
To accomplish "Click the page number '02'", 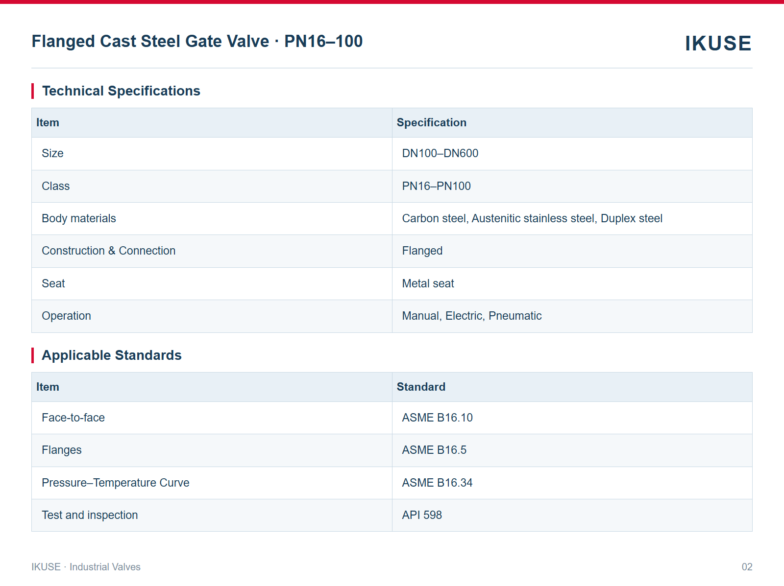I will click(747, 567).
